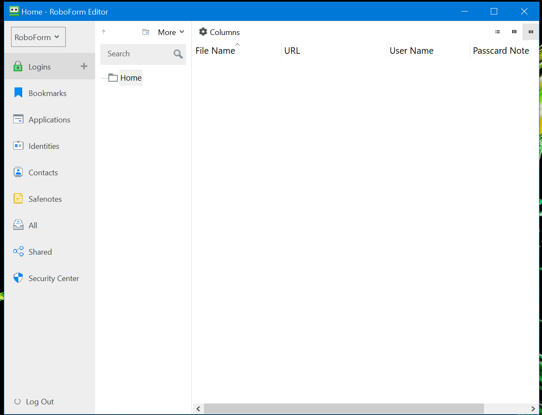Open the Shared items section

click(40, 252)
